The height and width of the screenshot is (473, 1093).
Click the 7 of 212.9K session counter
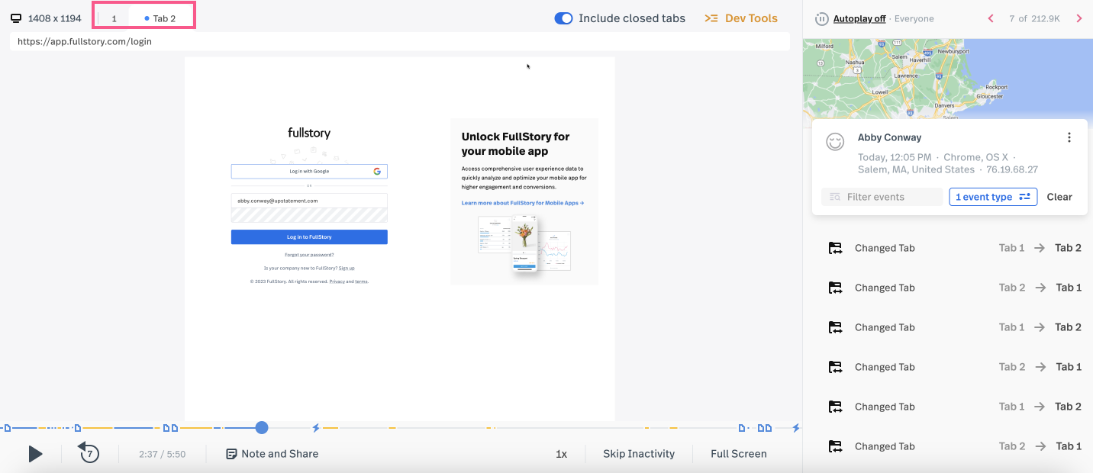tap(1034, 18)
